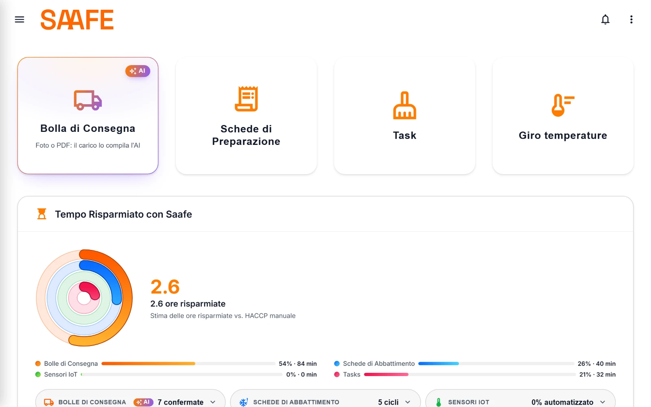Expand the Sensori IoT automatizzato chevron
This screenshot has width=651, height=407.
(x=603, y=402)
